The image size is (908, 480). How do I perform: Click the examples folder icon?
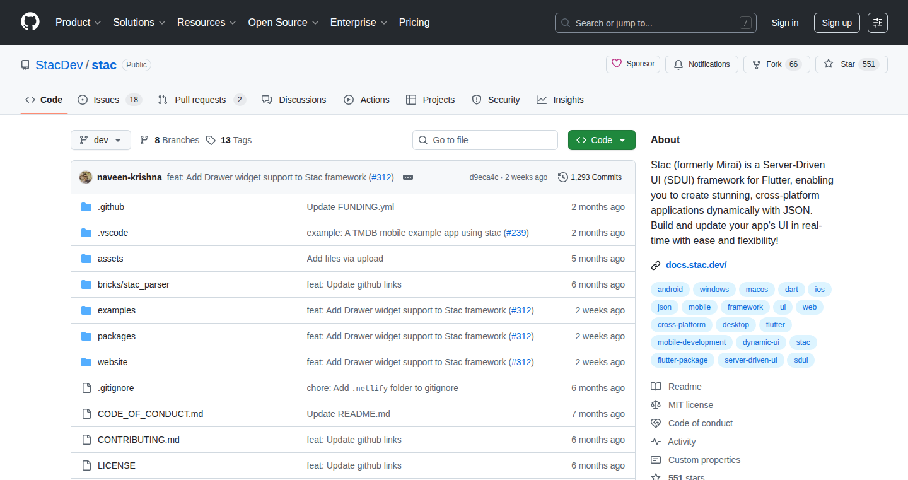(x=86, y=310)
